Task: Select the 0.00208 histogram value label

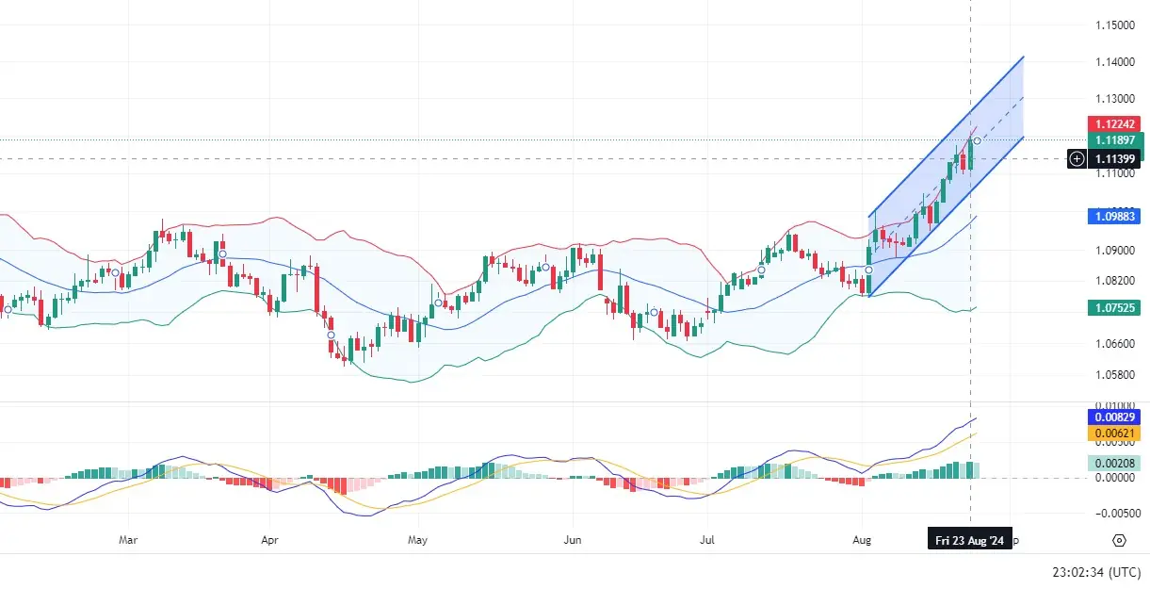Action: (x=1114, y=463)
